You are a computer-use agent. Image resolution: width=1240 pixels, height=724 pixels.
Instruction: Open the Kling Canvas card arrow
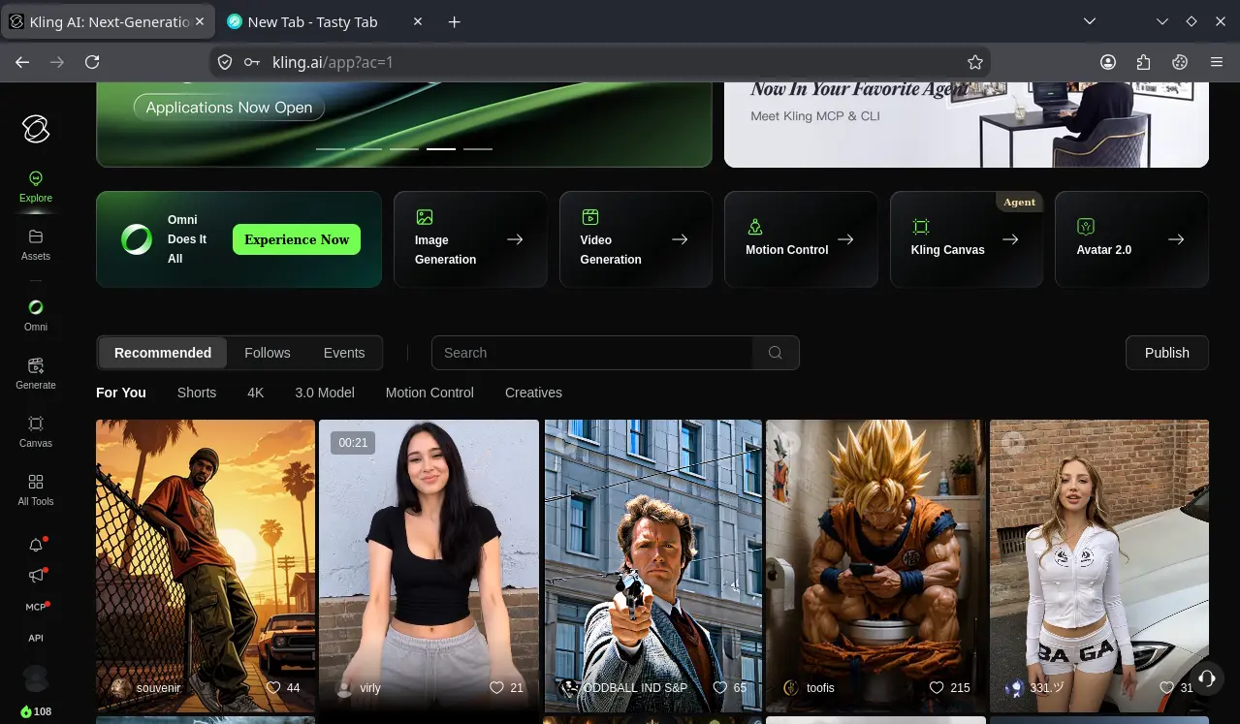[1010, 239]
